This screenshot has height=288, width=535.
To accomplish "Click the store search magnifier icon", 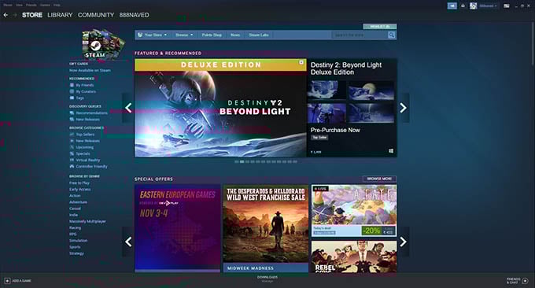I will pos(391,35).
